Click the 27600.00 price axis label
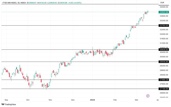Image resolution: width=171 pixels, height=107 pixels. [x=164, y=84]
